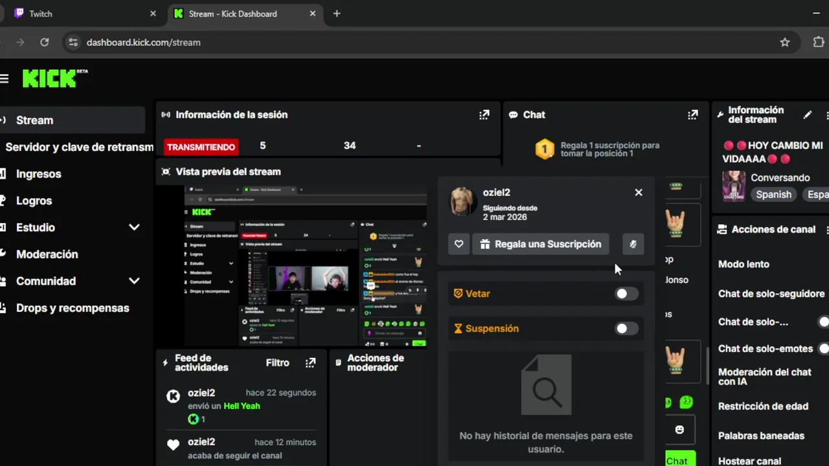829x466 pixels.
Task: Reload the Kick dashboard page
Action: click(44, 42)
